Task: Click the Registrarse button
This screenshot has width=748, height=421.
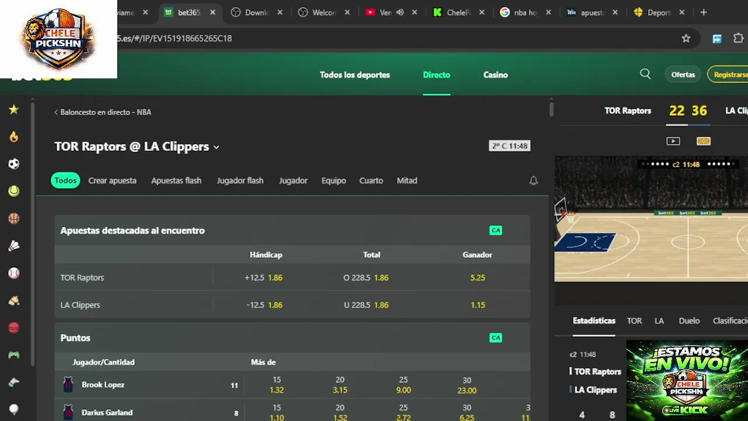Action: pyautogui.click(x=729, y=75)
